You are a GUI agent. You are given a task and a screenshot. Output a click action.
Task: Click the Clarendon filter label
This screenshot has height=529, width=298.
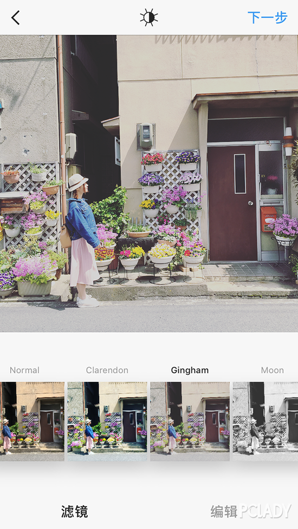[x=107, y=370]
